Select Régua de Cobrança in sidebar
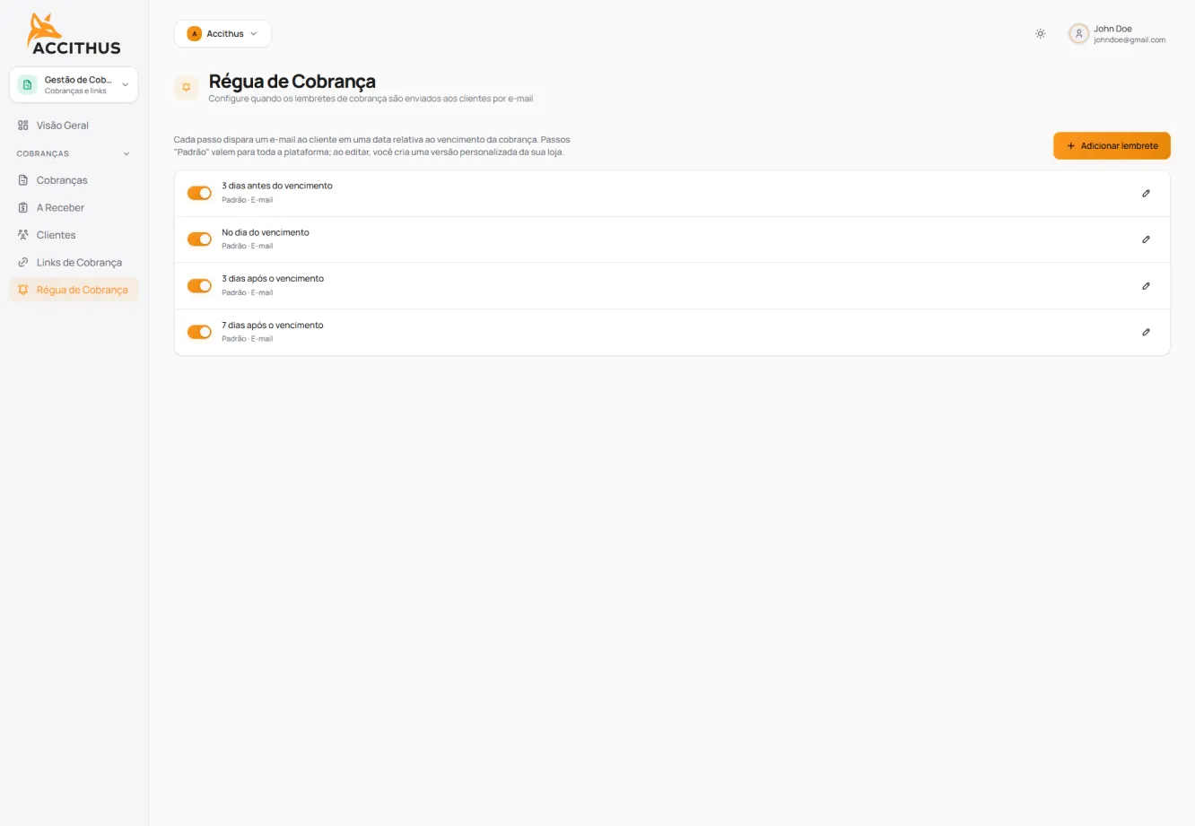This screenshot has width=1195, height=826. pyautogui.click(x=74, y=290)
